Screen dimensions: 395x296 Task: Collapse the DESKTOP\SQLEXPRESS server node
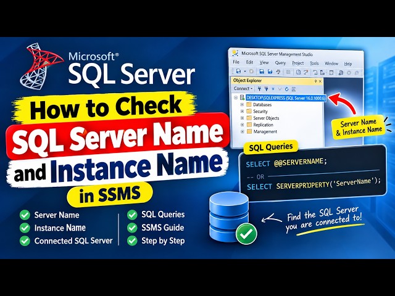[x=236, y=97]
